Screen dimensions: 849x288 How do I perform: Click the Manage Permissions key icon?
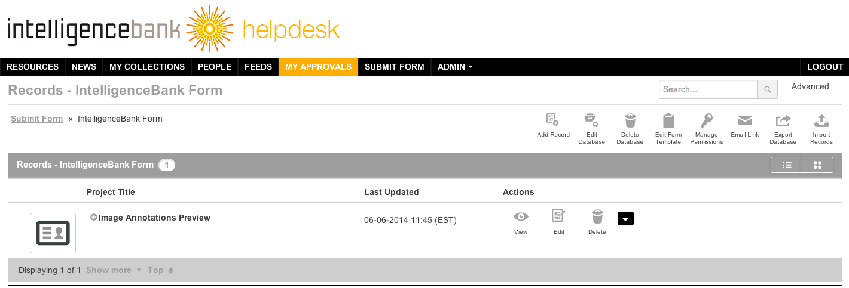[706, 120]
